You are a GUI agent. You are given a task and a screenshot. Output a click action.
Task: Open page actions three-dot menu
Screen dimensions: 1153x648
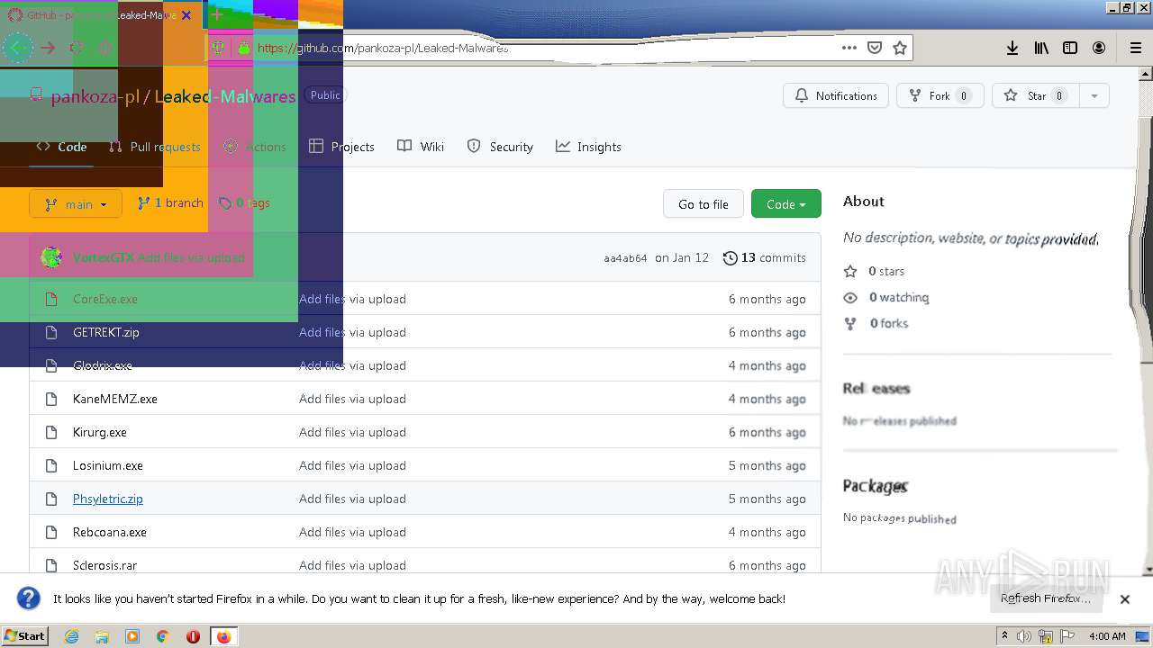[x=849, y=48]
